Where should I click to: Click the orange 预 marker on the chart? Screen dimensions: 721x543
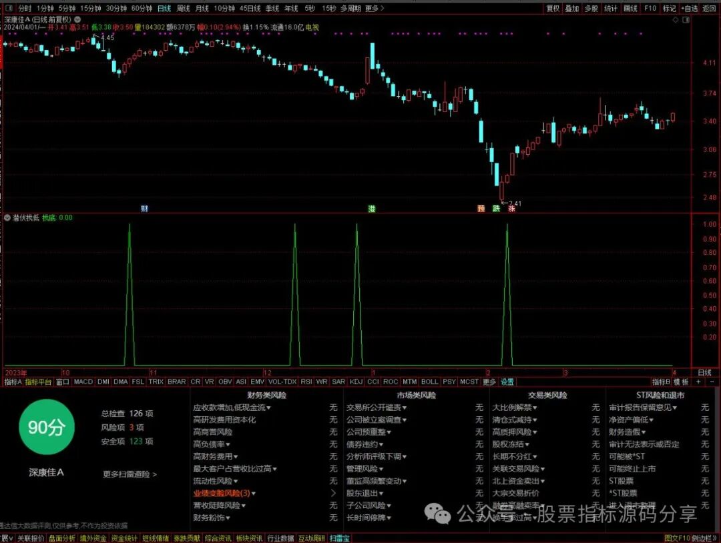point(481,209)
